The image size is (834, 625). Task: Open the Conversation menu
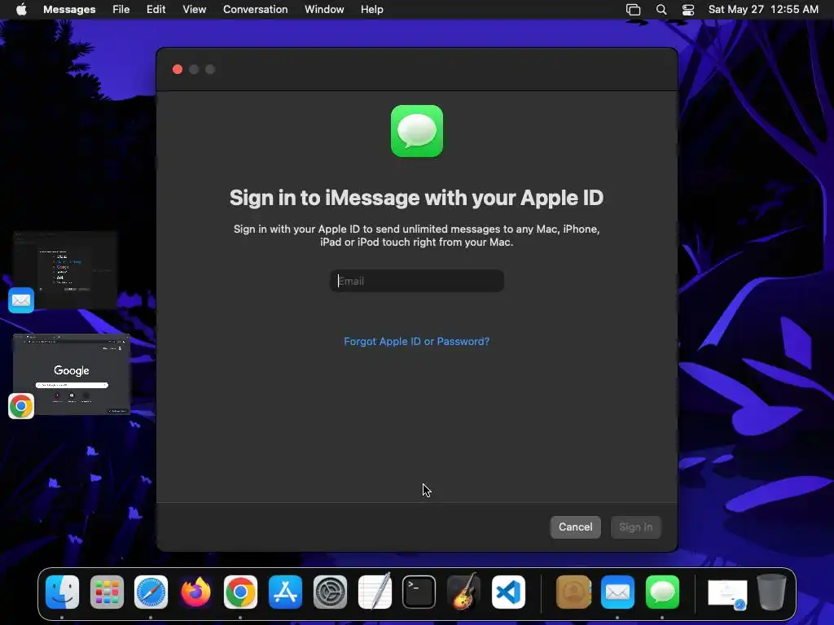tap(255, 10)
